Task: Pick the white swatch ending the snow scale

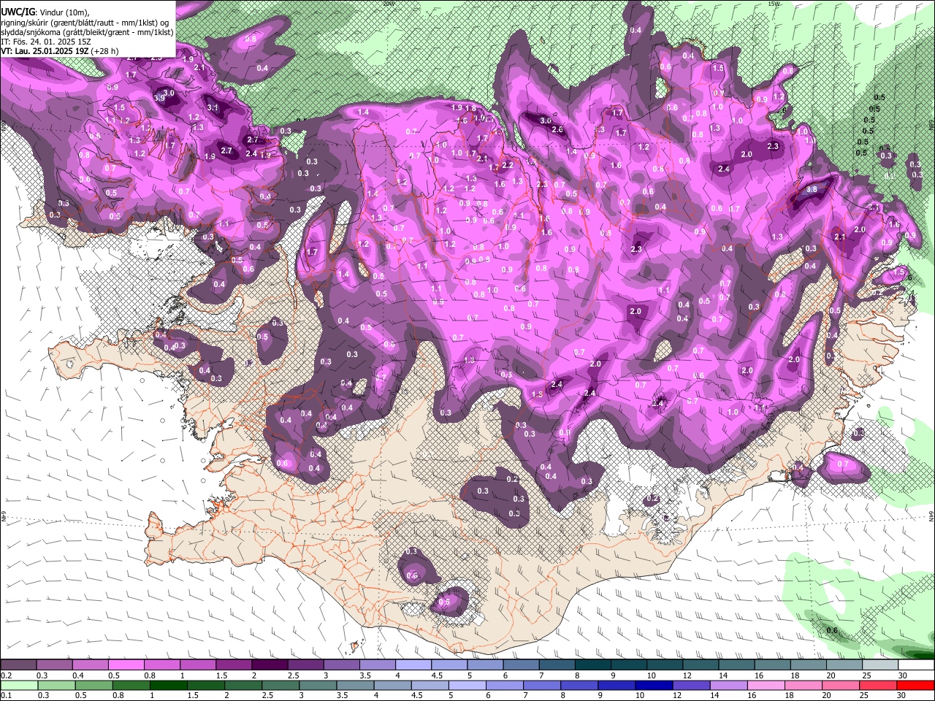Action: pyautogui.click(x=916, y=665)
